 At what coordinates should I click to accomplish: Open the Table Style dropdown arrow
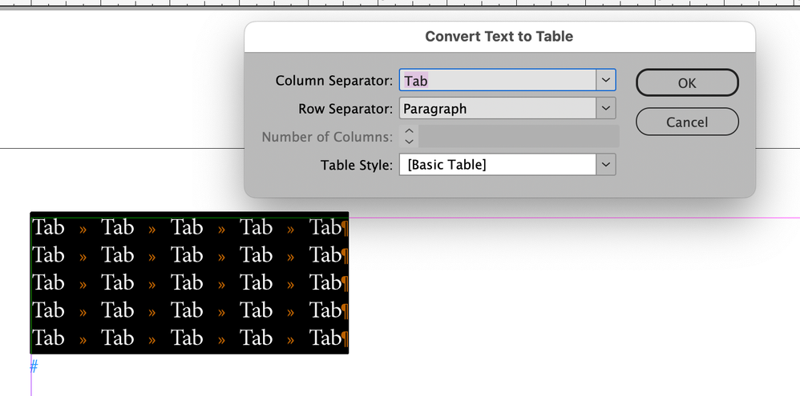tap(606, 165)
